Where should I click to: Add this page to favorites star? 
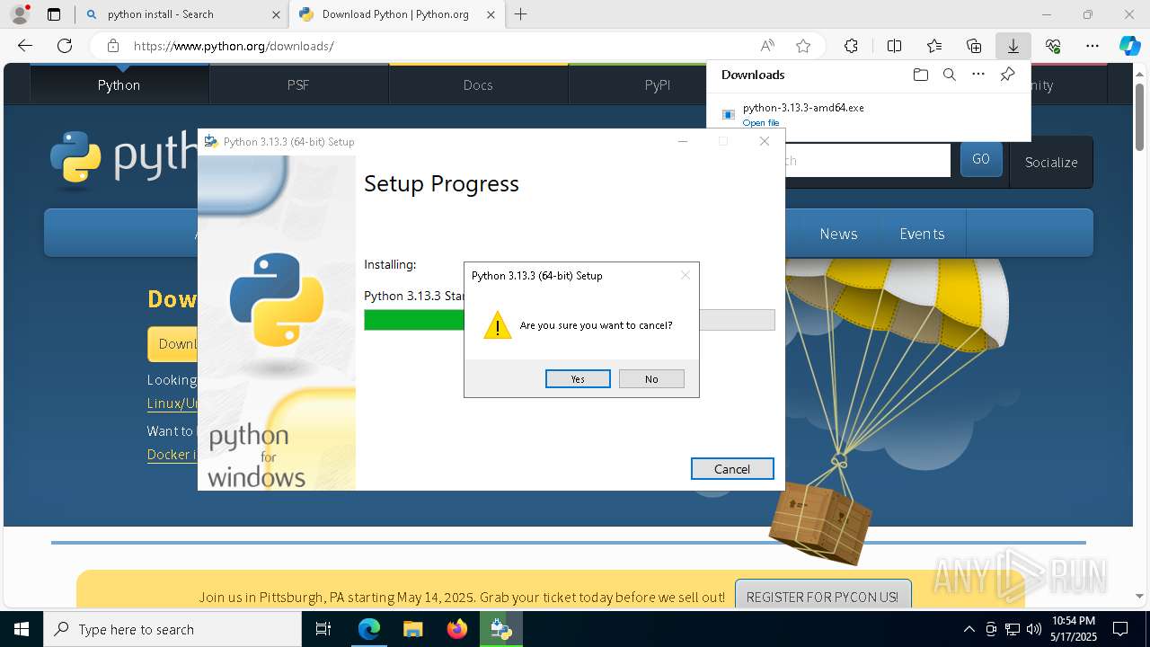coord(803,46)
